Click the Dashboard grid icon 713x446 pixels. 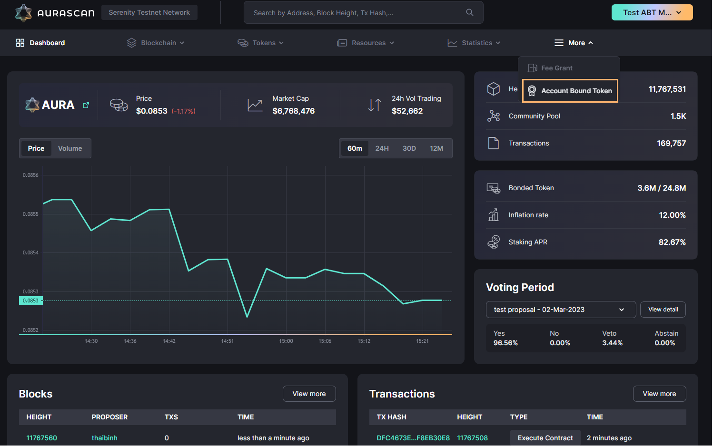[x=20, y=43]
